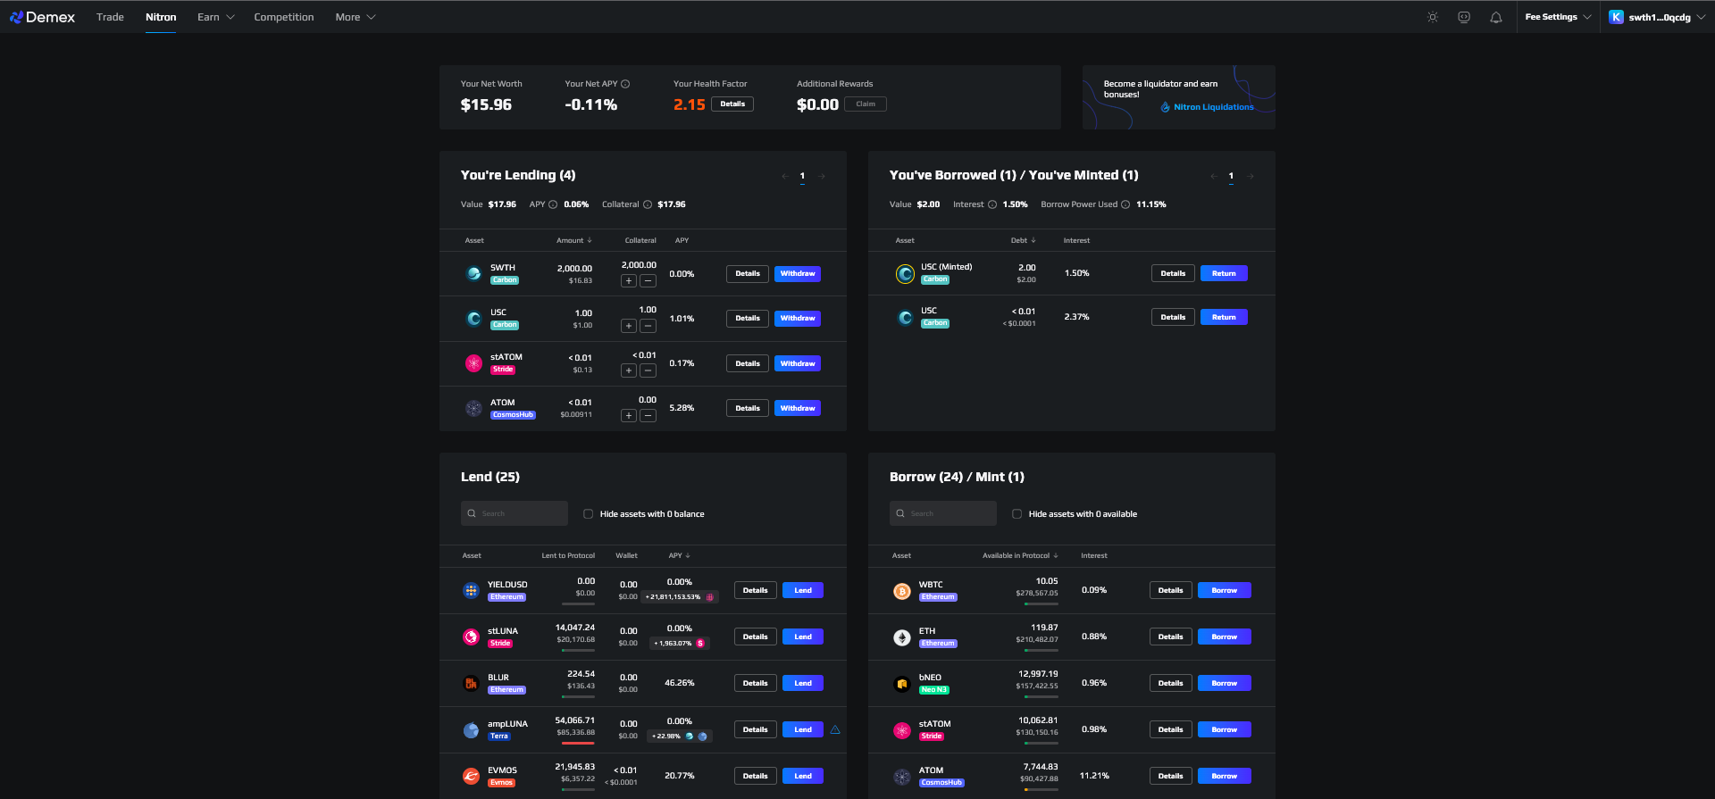
Task: Expand the More dropdown menu
Action: (356, 17)
